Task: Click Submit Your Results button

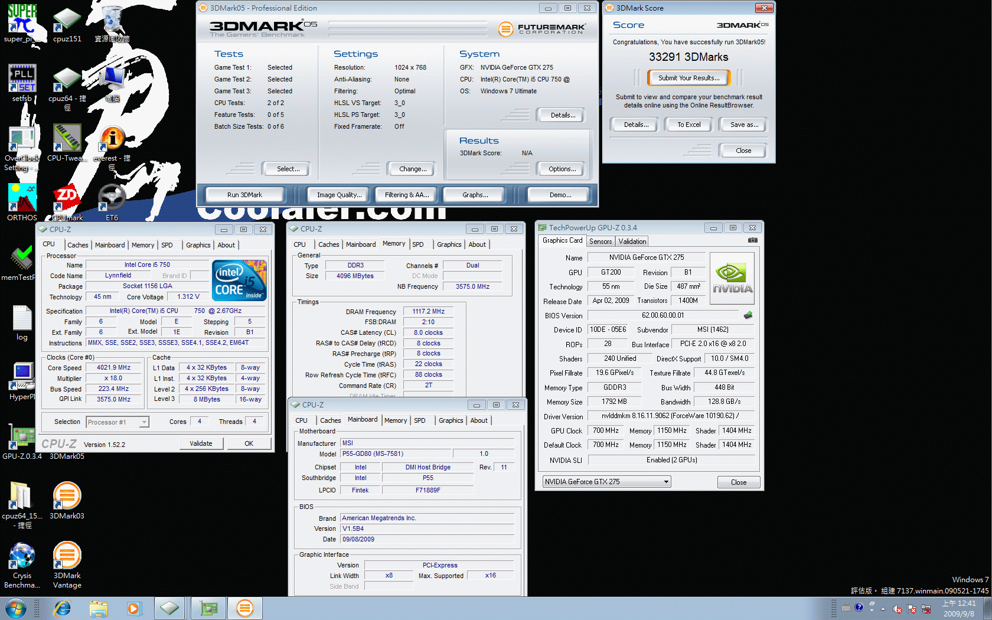Action: tap(689, 78)
